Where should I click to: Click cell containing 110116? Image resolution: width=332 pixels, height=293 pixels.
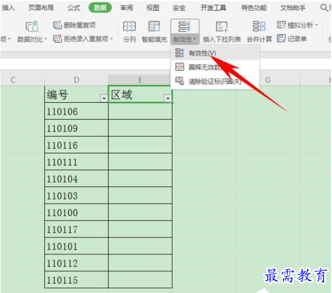76,145
